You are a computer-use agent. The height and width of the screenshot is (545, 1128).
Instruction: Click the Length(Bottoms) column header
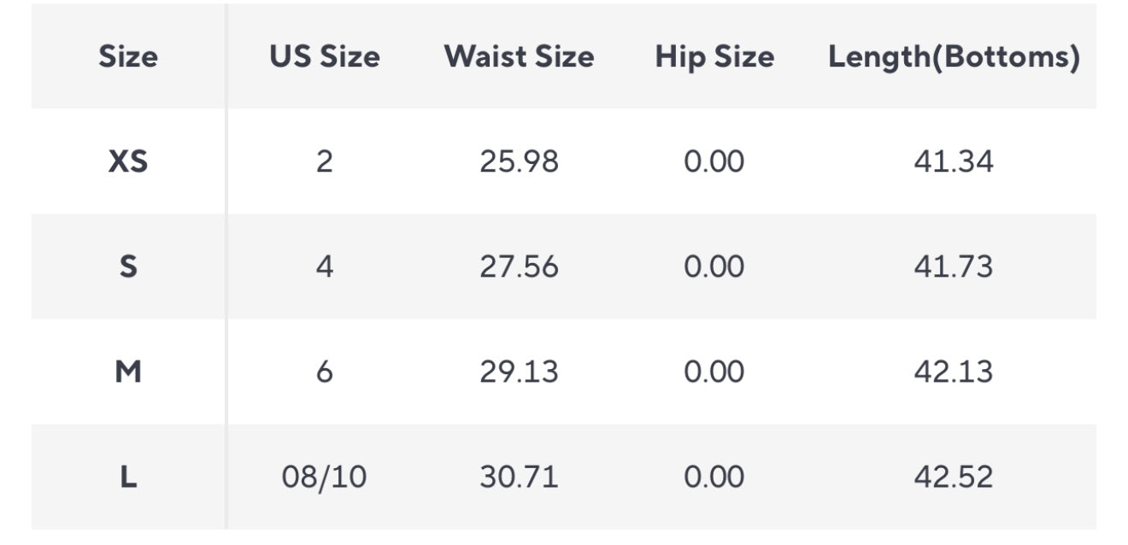click(954, 57)
